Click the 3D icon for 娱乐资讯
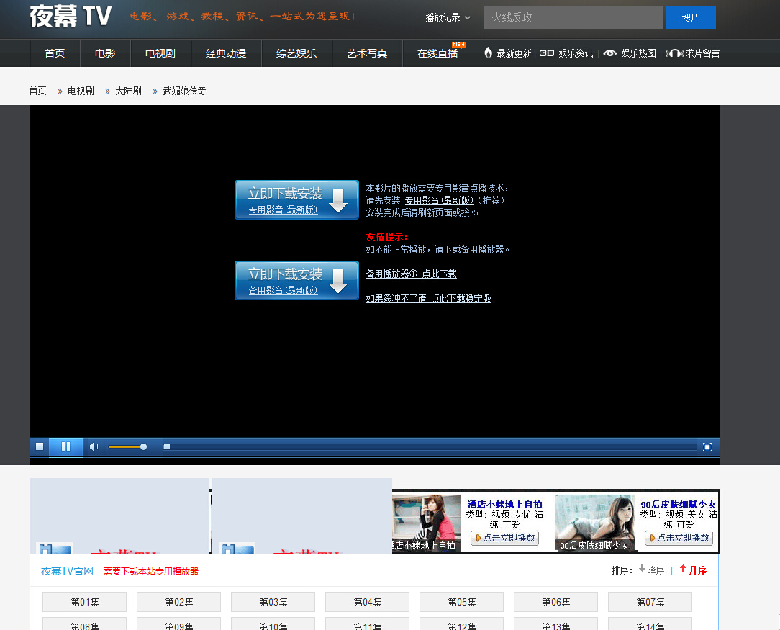The width and height of the screenshot is (780, 630). point(547,53)
